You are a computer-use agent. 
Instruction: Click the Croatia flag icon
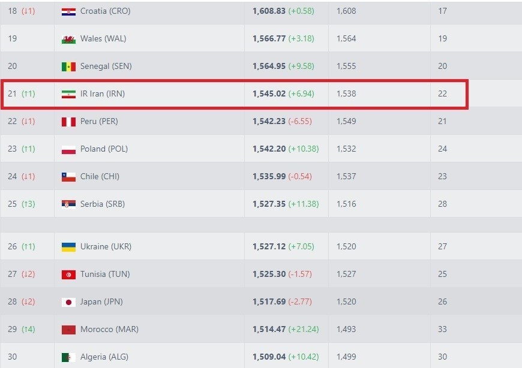tap(68, 11)
